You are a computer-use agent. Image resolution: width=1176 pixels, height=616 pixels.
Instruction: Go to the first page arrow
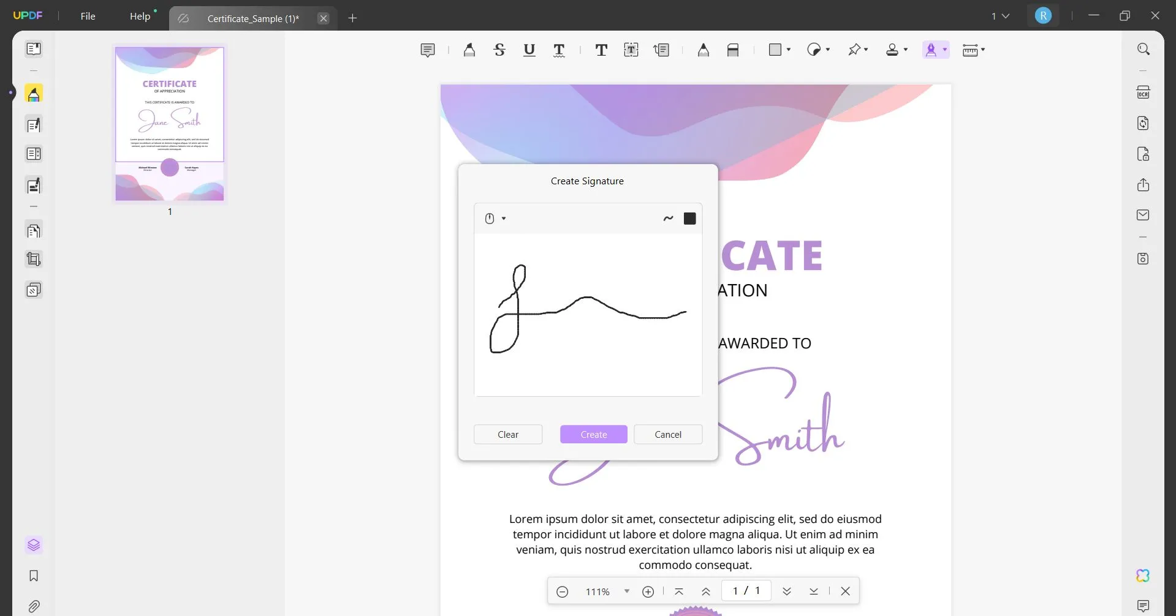point(679,592)
